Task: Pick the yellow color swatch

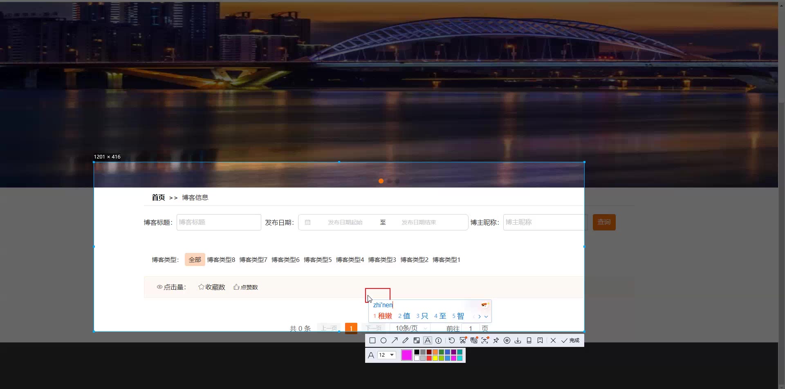Action: click(x=435, y=358)
